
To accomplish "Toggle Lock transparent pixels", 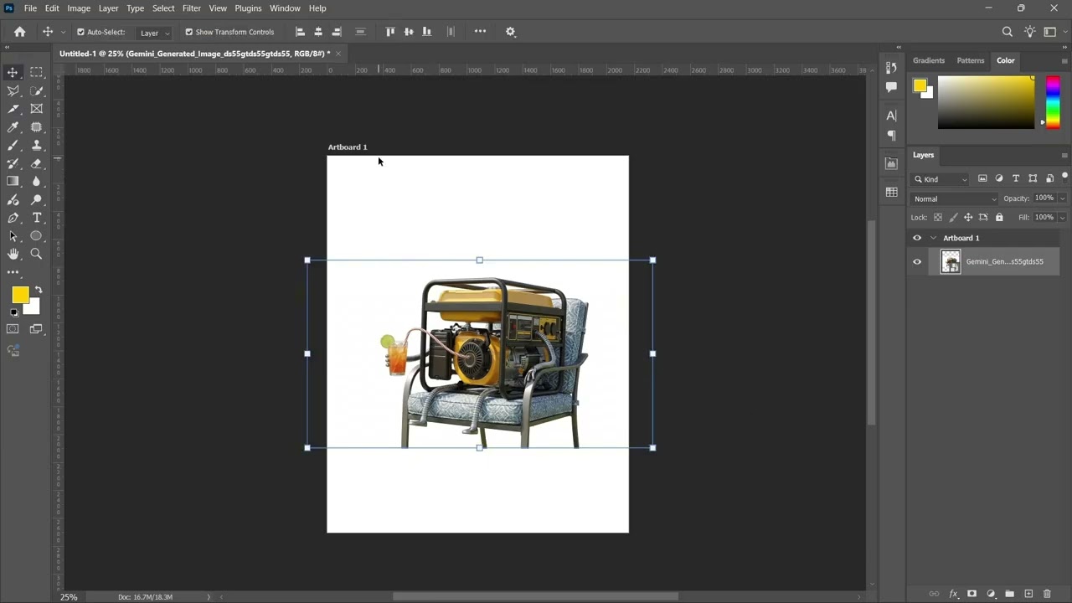I will point(938,218).
